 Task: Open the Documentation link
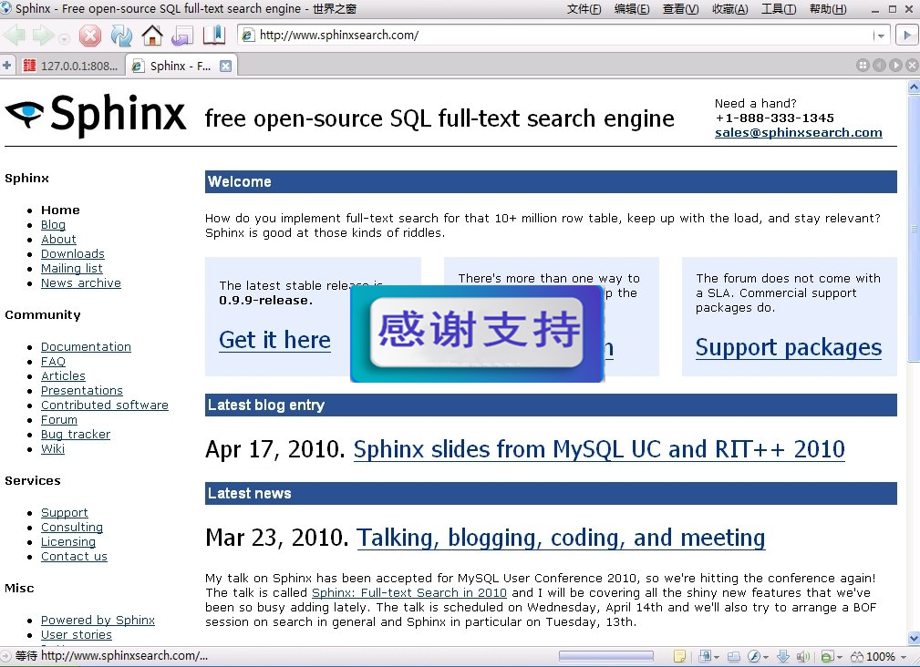(87, 347)
